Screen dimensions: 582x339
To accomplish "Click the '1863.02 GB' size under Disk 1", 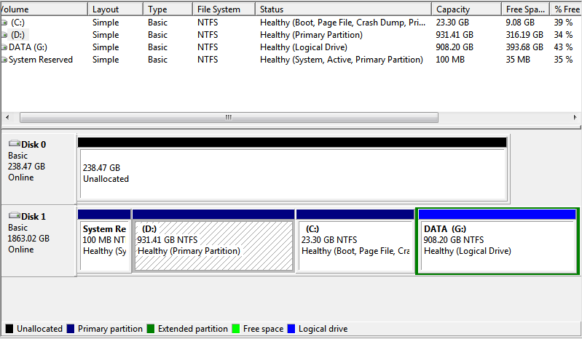I will (28, 238).
